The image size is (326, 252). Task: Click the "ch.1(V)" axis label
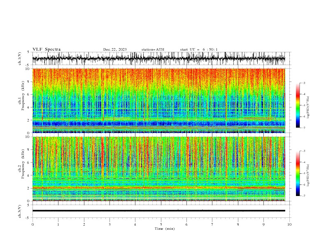(x=20, y=58)
